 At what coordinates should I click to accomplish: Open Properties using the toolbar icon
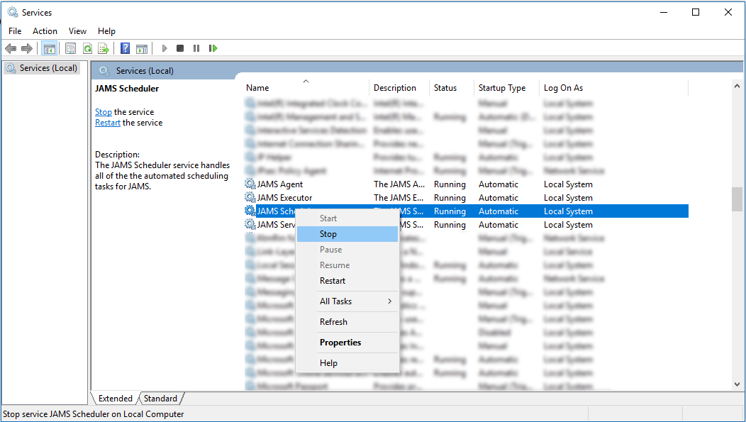click(x=70, y=48)
